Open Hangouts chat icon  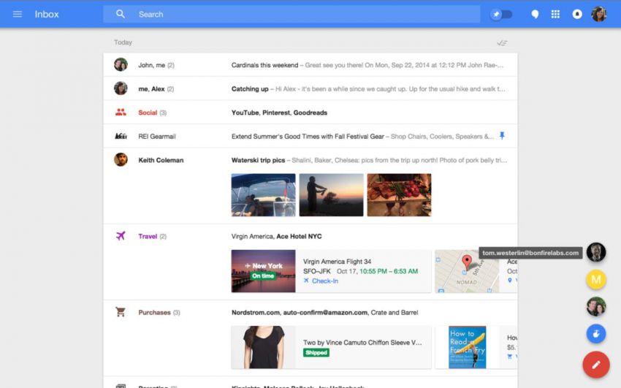[535, 14]
